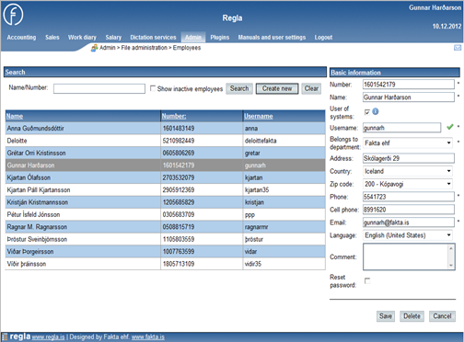
Task: Select the Admin tab
Action: click(193, 38)
